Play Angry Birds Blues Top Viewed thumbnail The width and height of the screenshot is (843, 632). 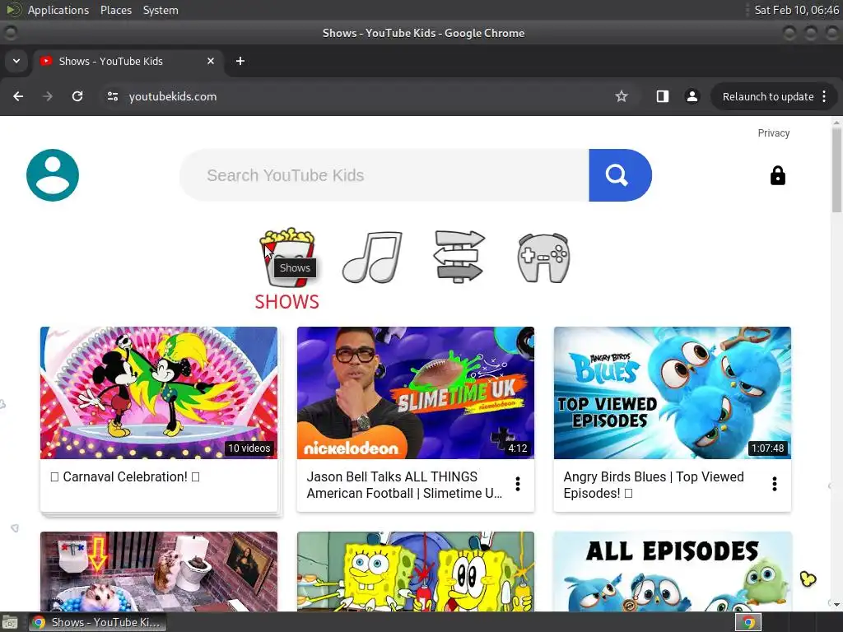(673, 393)
